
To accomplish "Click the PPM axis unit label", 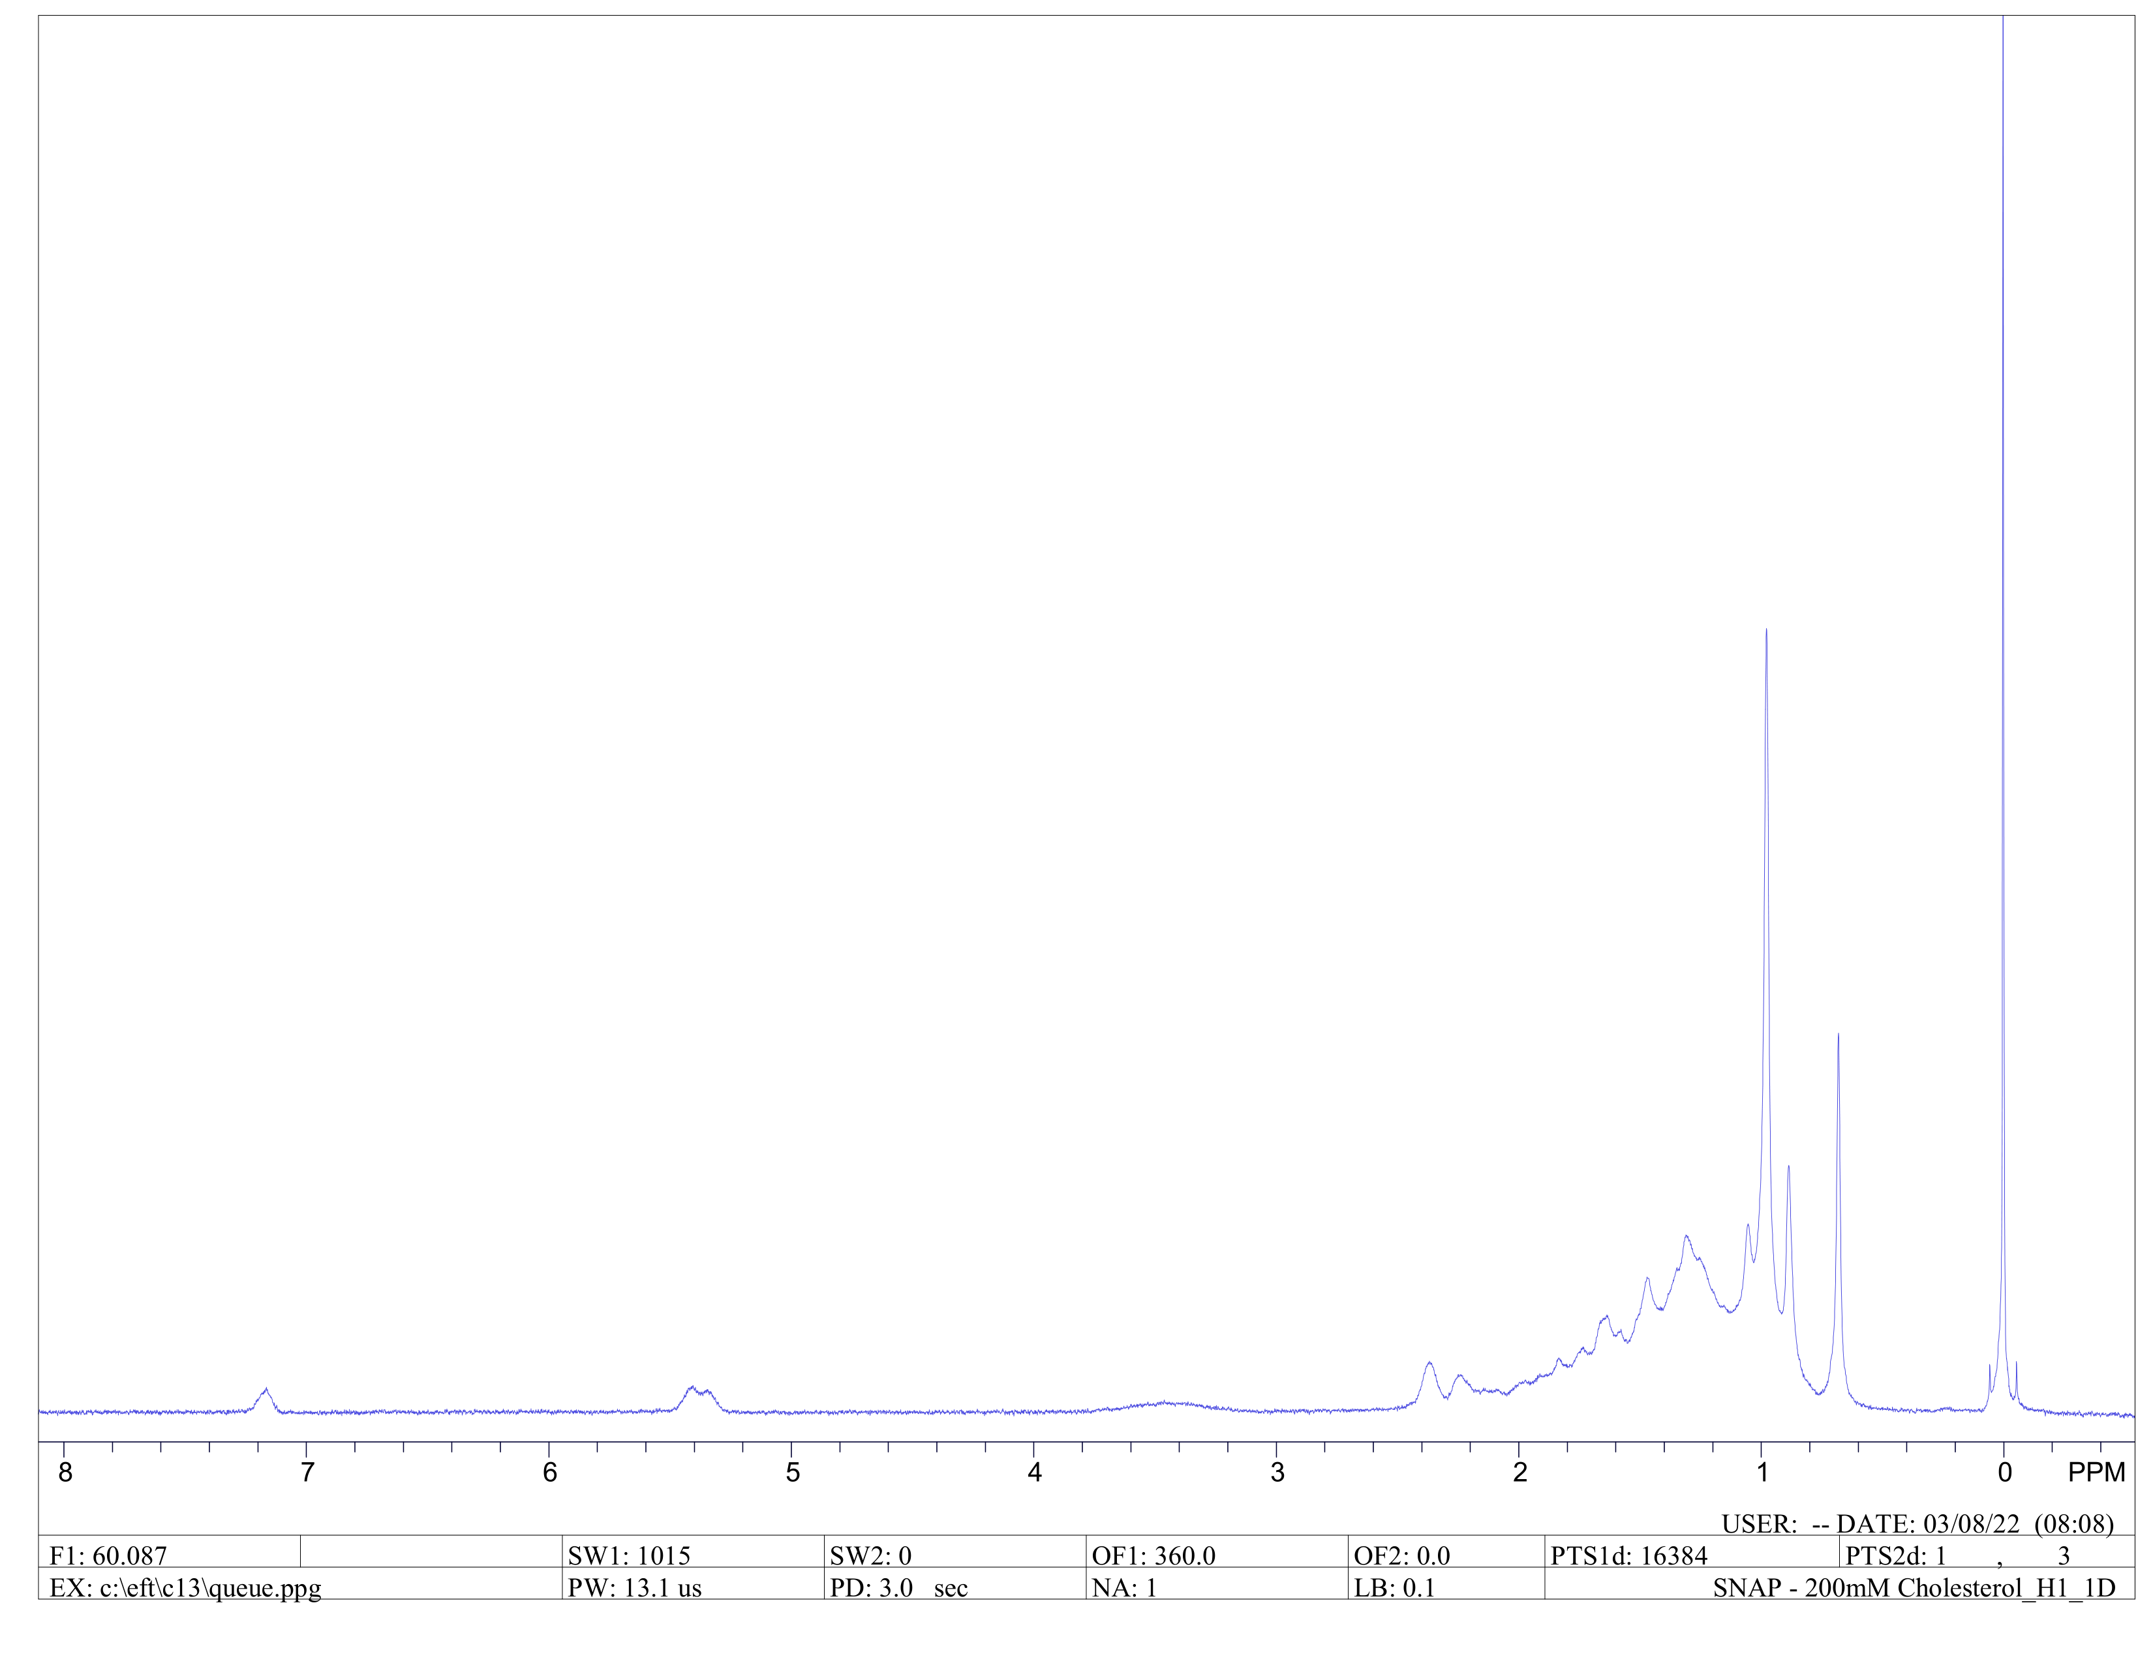I will coord(2096,1472).
